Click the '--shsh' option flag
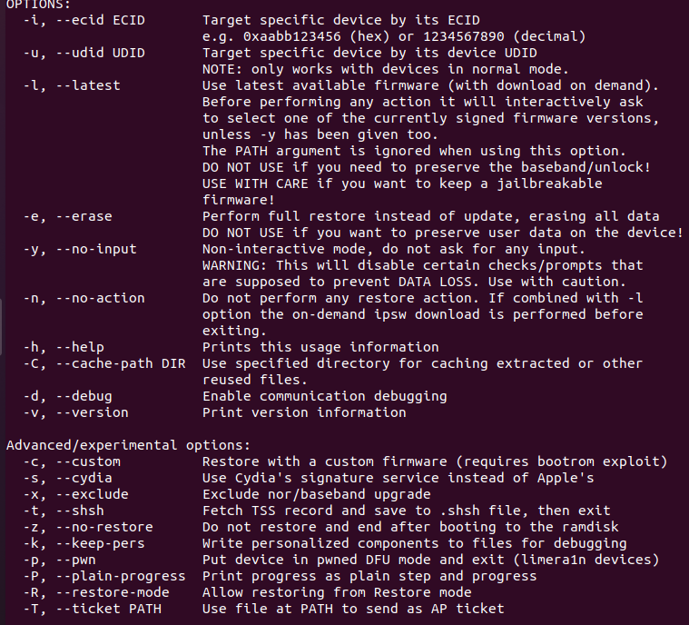The width and height of the screenshot is (689, 625). coord(81,511)
